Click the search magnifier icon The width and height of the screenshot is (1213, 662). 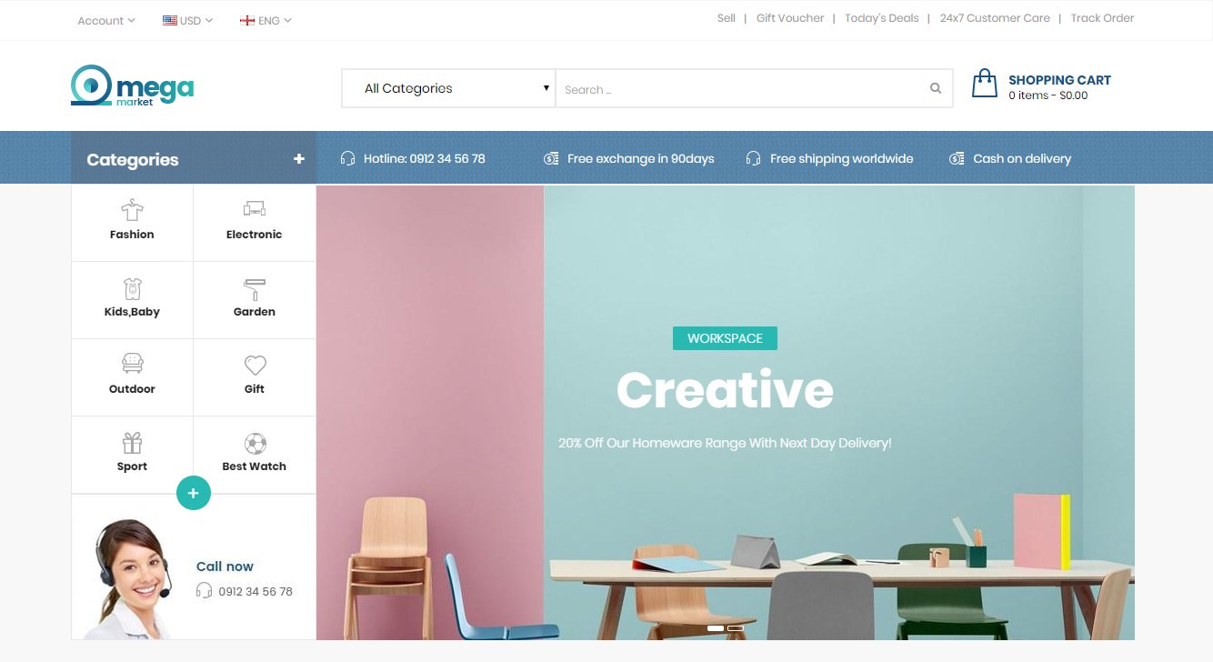pos(936,88)
